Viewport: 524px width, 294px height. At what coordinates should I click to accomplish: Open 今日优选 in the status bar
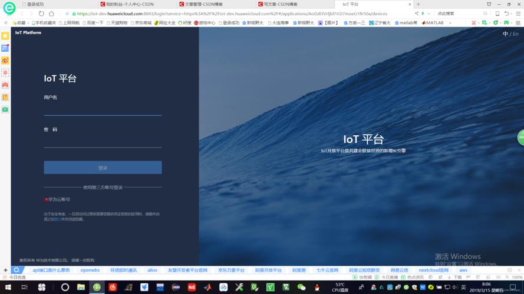tap(14, 278)
